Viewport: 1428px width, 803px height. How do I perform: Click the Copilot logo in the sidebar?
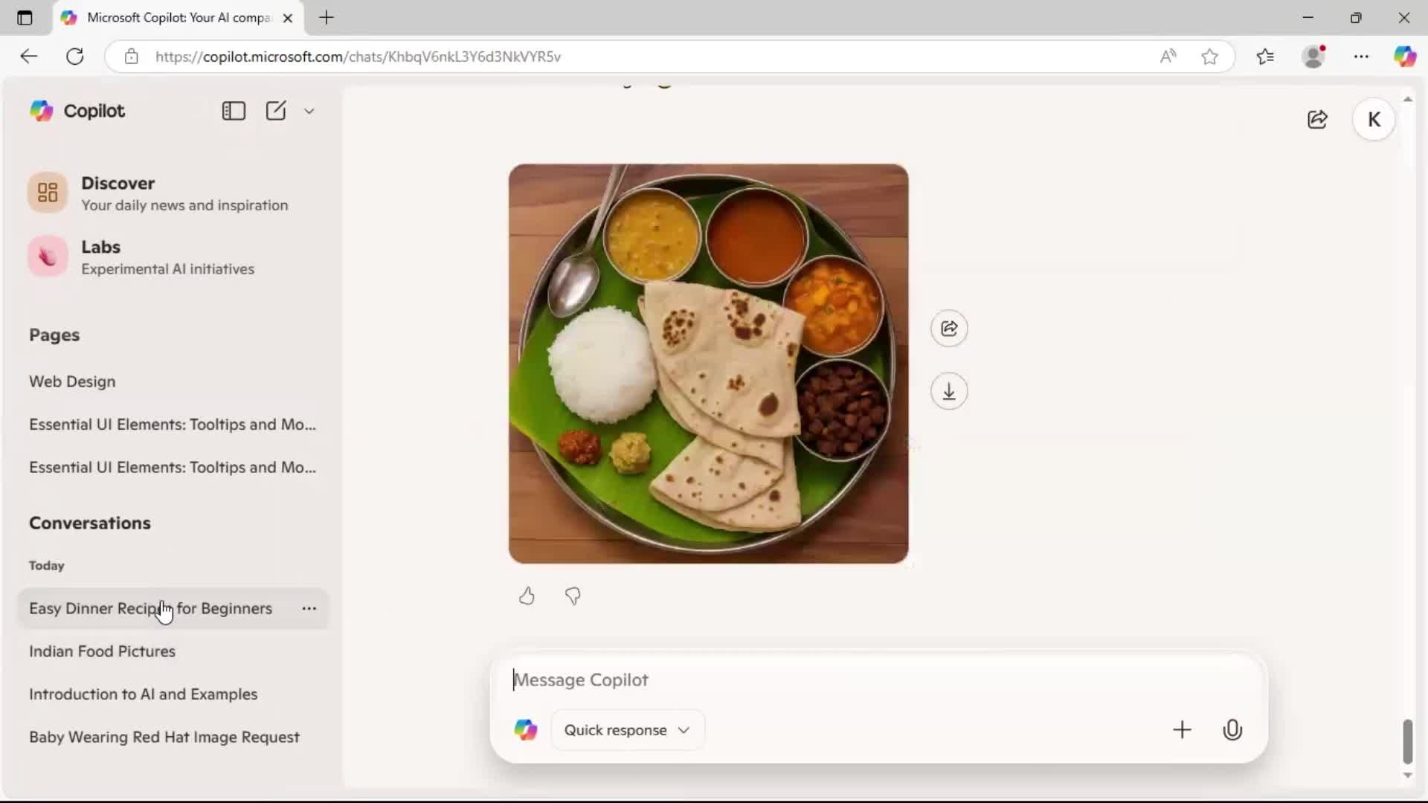click(x=42, y=111)
